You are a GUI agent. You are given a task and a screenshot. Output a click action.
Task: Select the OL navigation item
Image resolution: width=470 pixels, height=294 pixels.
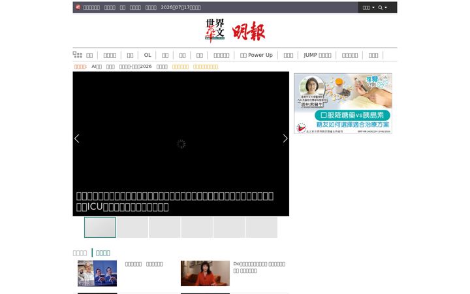(148, 55)
